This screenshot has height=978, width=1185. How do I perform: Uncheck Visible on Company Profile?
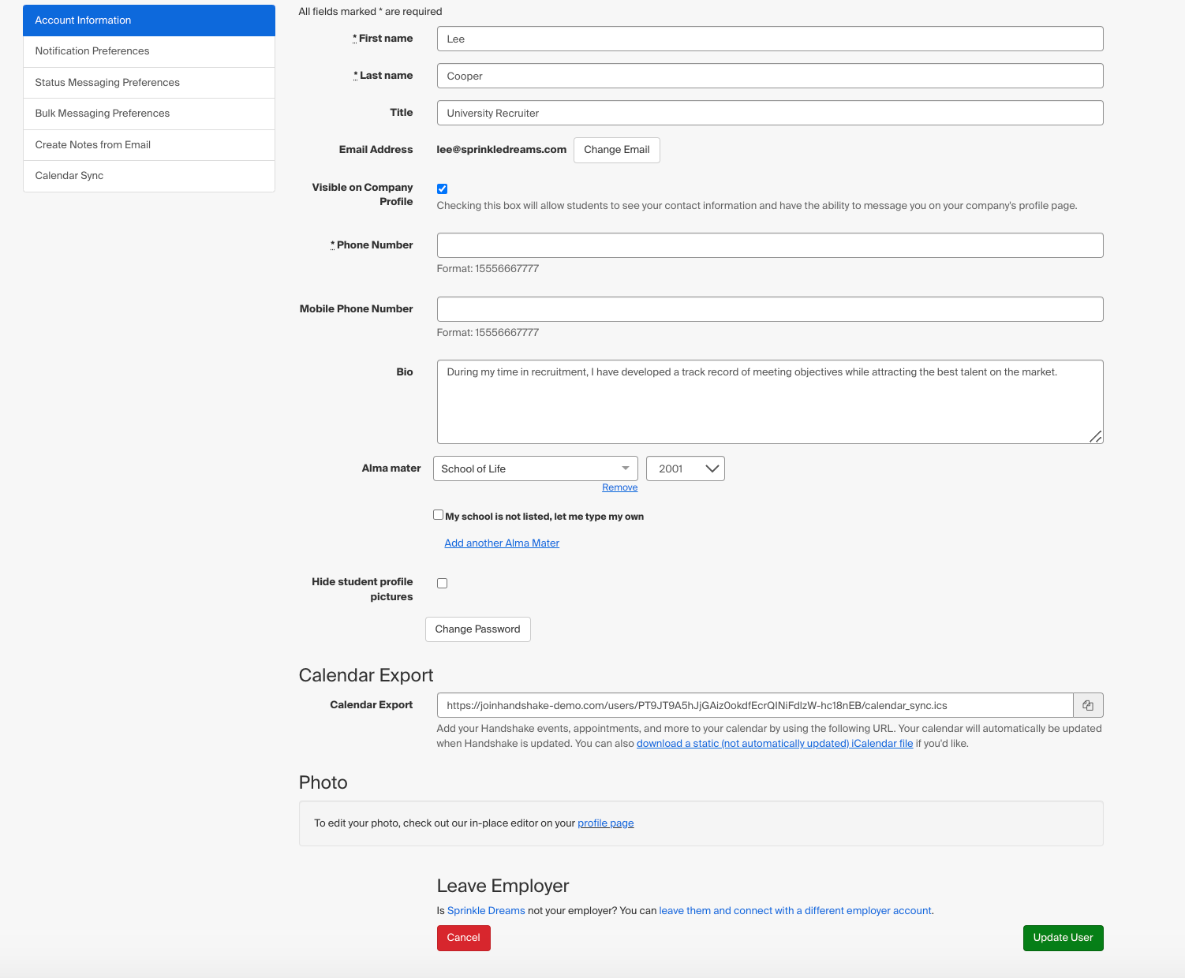point(442,189)
